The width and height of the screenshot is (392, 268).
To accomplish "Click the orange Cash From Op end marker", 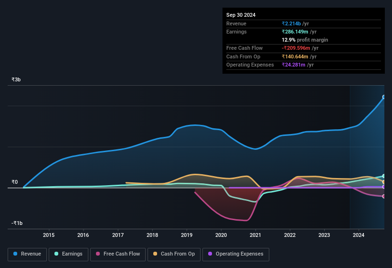I will [x=384, y=182].
